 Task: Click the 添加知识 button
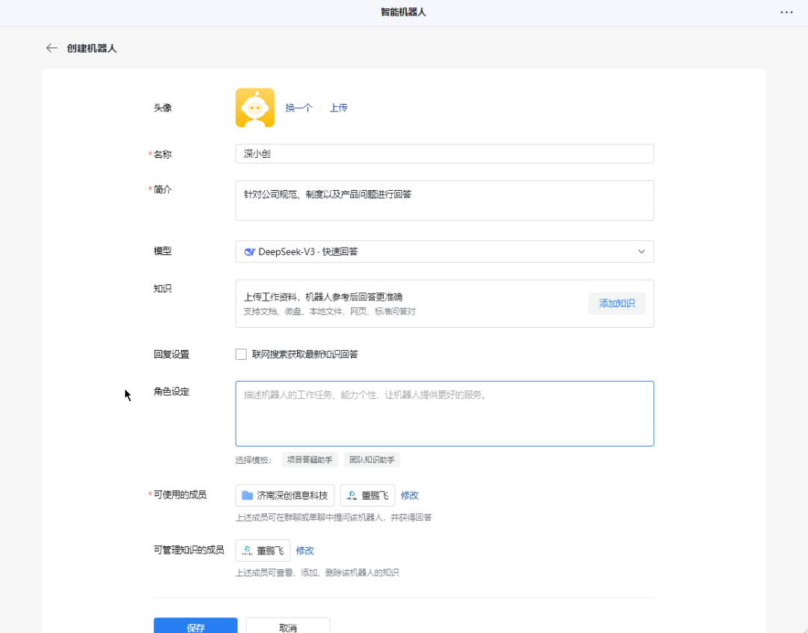point(616,303)
